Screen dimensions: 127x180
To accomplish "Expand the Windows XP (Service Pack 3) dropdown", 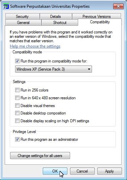I will (x=54, y=69).
